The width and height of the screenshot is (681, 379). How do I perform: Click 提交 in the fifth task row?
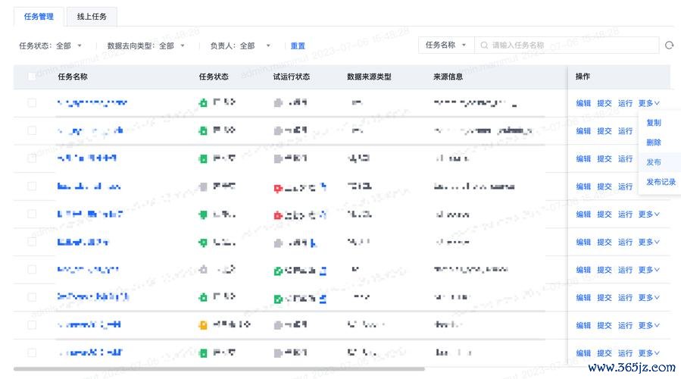(x=604, y=215)
